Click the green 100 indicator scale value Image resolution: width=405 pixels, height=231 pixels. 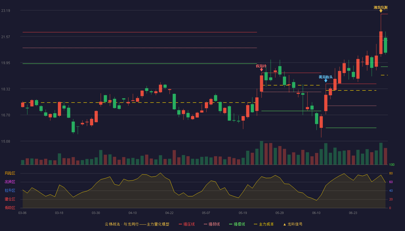point(392,165)
